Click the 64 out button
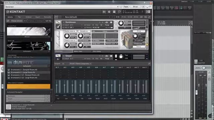 [135, 7]
